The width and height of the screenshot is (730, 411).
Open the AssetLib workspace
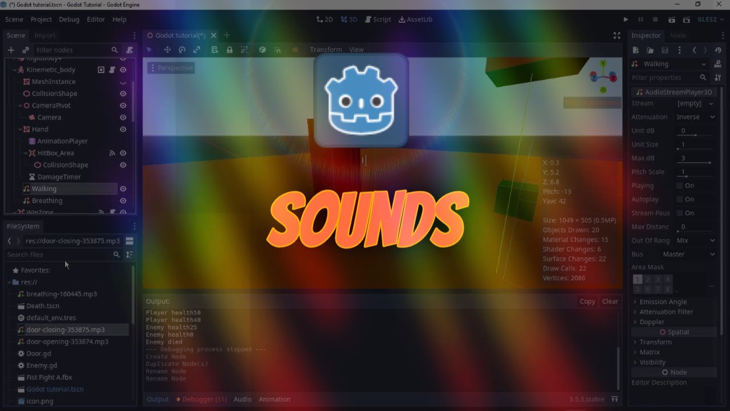coord(415,19)
